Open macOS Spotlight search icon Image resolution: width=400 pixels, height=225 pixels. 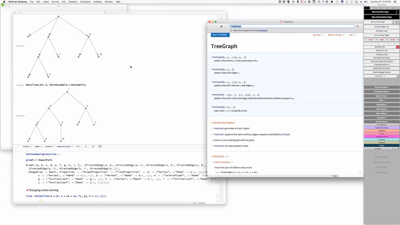click(x=337, y=2)
